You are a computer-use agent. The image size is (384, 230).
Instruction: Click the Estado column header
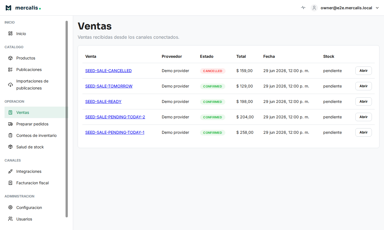coord(207,56)
